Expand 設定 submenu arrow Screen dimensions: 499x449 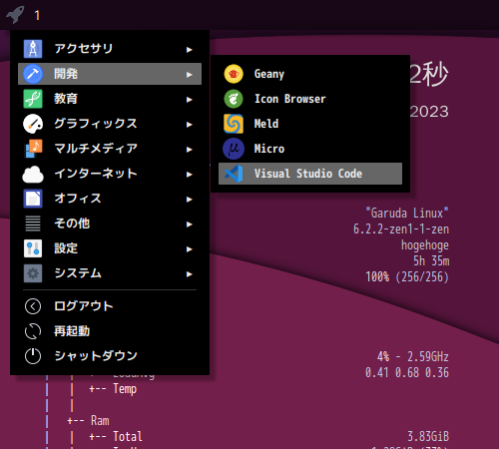[190, 249]
